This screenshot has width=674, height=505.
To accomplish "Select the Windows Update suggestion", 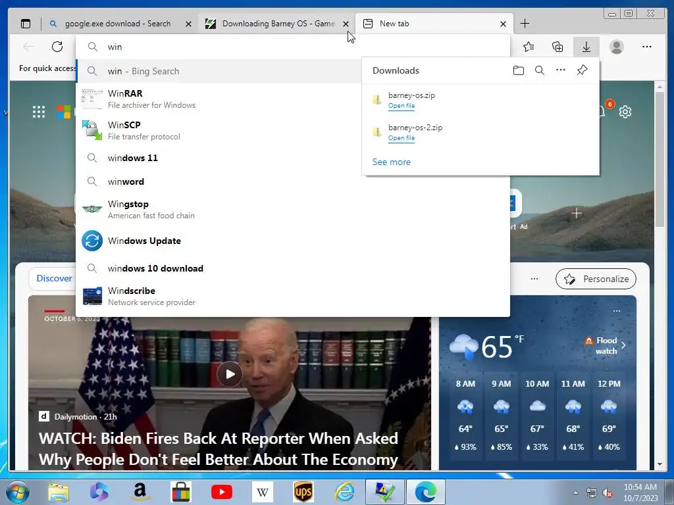I will pos(292,241).
